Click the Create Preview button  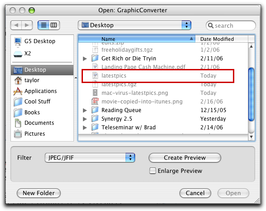pyautogui.click(x=185, y=157)
